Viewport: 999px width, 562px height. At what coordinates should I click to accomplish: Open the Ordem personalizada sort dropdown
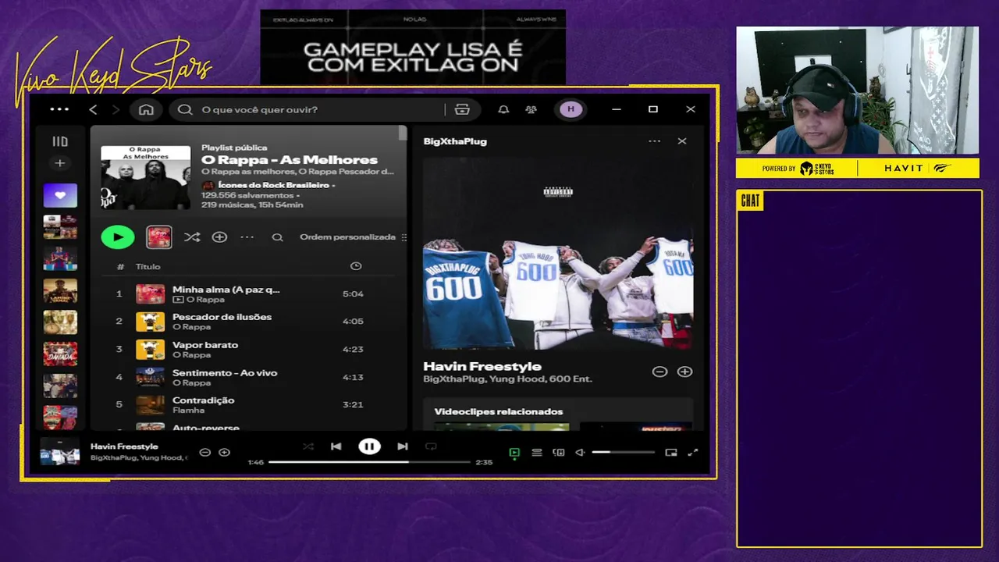pos(353,237)
